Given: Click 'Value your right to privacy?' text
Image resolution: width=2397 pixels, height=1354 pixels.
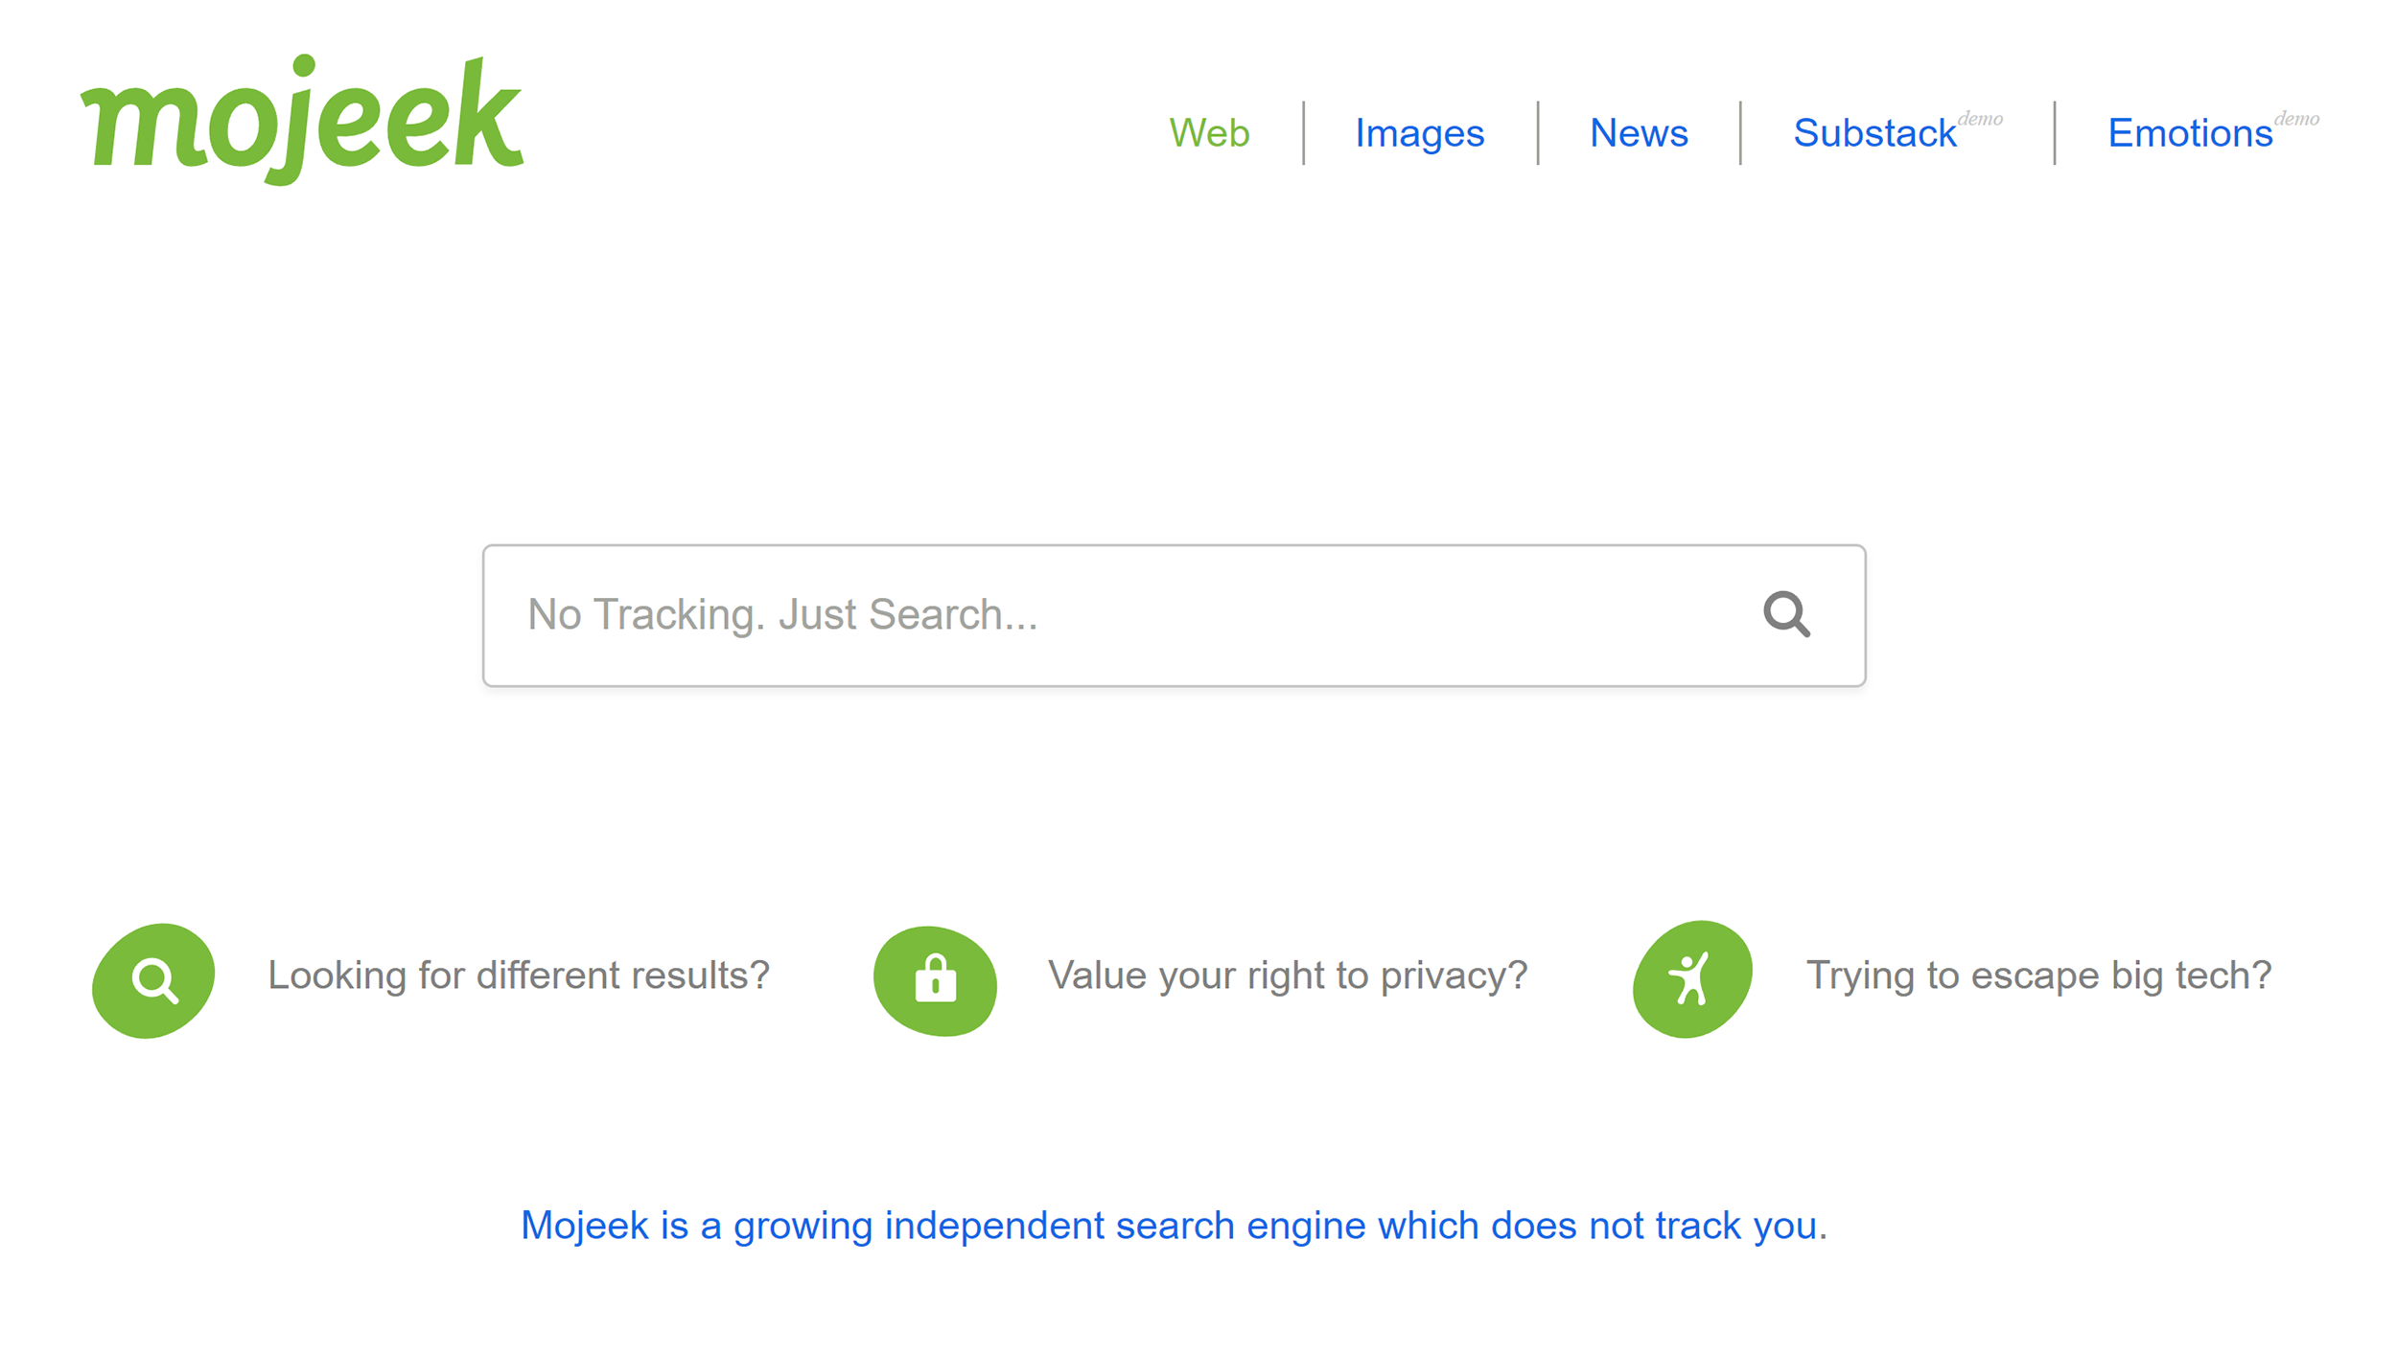Looking at the screenshot, I should (x=1288, y=975).
